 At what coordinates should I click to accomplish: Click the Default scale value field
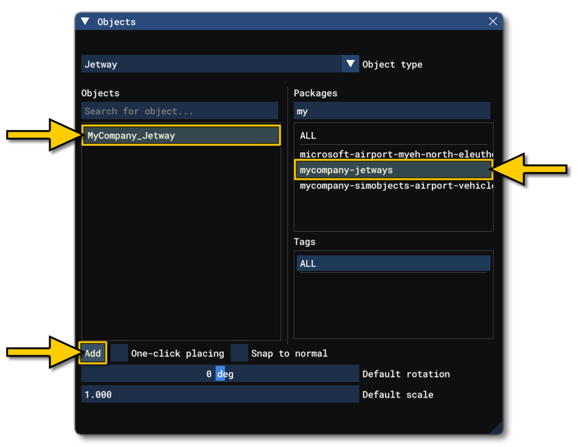[x=220, y=395]
